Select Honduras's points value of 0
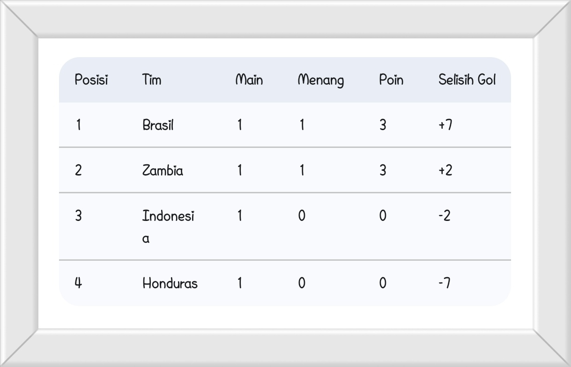 383,283
